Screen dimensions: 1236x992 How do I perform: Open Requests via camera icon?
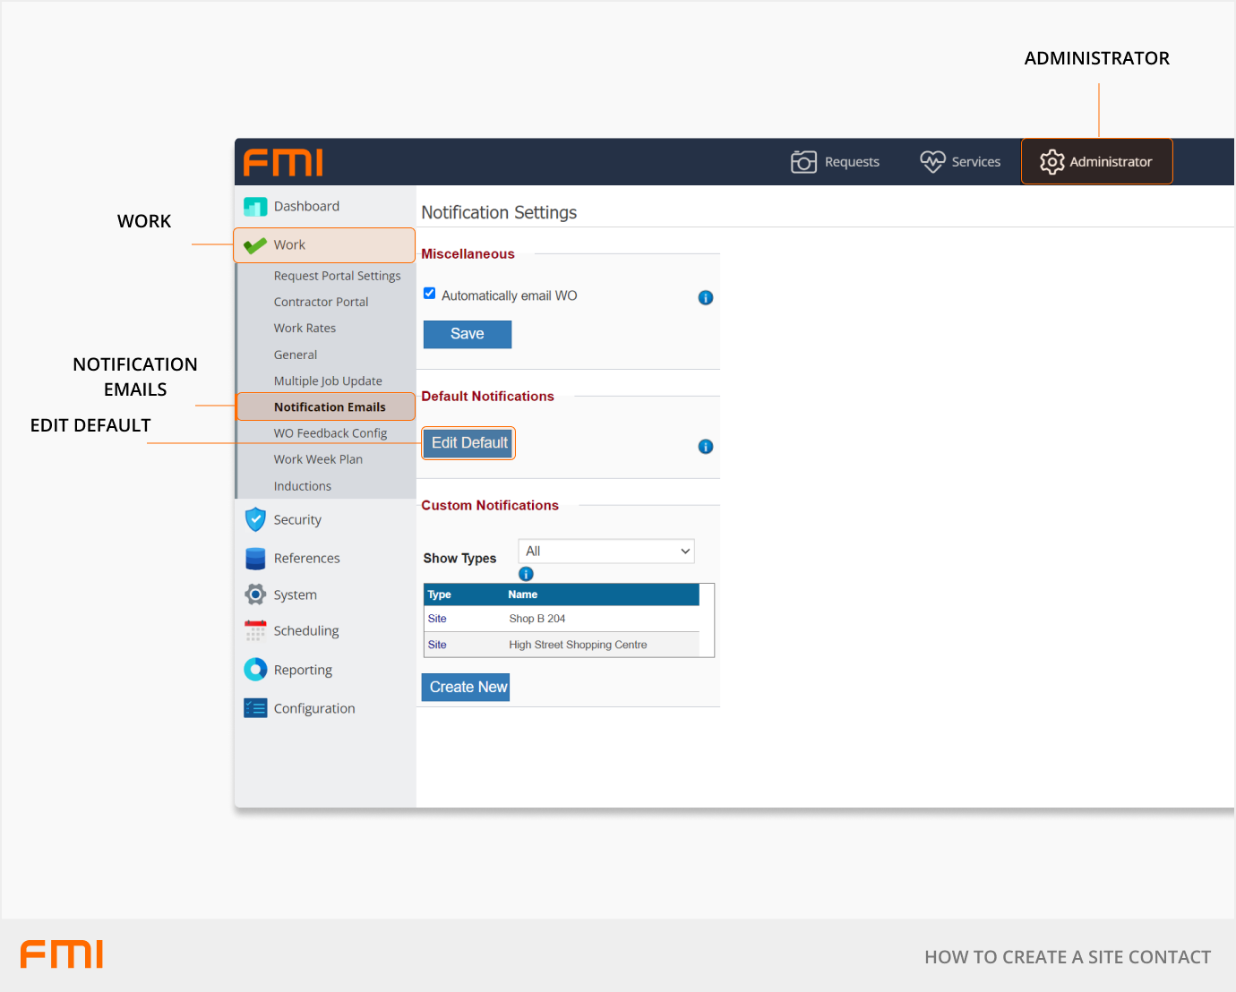point(803,162)
